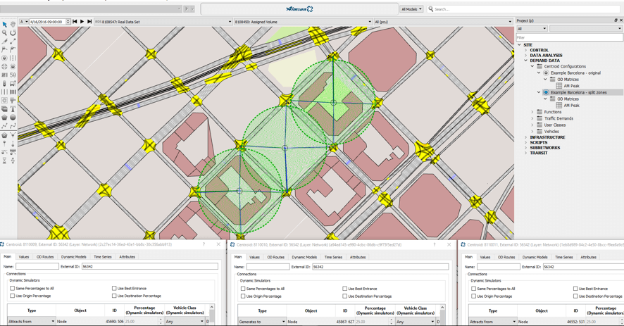Screen dimensions: 624x326
Task: Step playback forward to next interval
Action: click(x=89, y=22)
